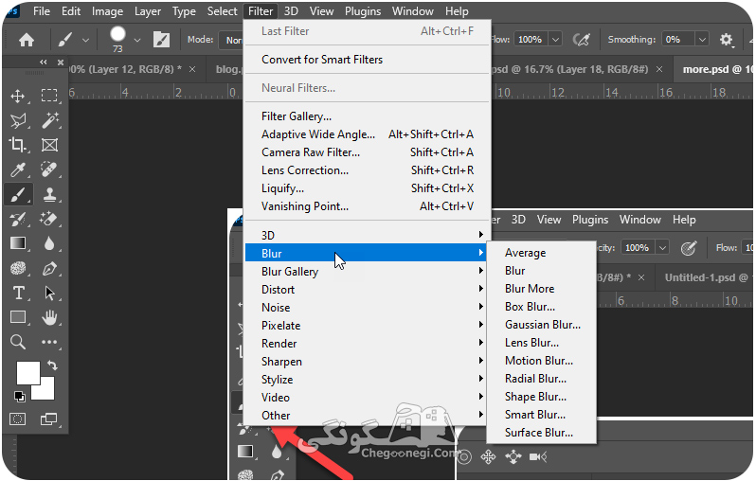
Task: Open the Edit Toolbar three-dots menu
Action: point(49,342)
